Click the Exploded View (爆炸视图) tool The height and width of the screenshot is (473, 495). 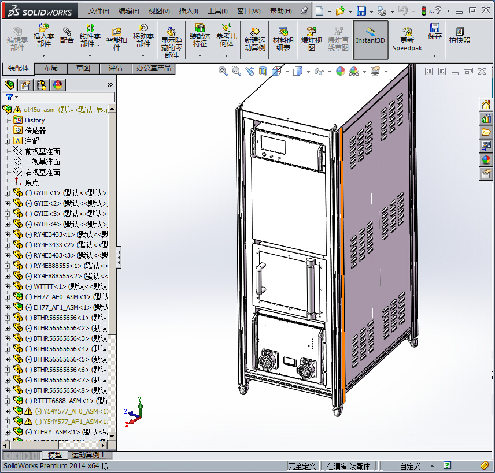[x=312, y=39]
